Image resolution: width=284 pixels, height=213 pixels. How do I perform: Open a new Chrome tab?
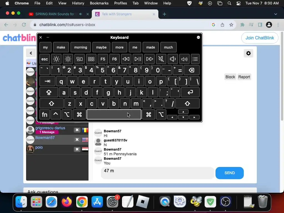(x=164, y=14)
